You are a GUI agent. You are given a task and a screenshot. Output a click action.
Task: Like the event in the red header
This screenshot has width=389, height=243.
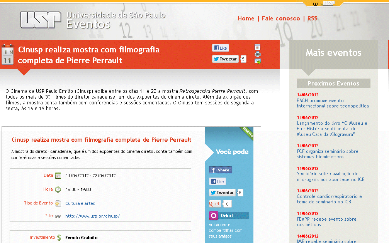[221, 48]
